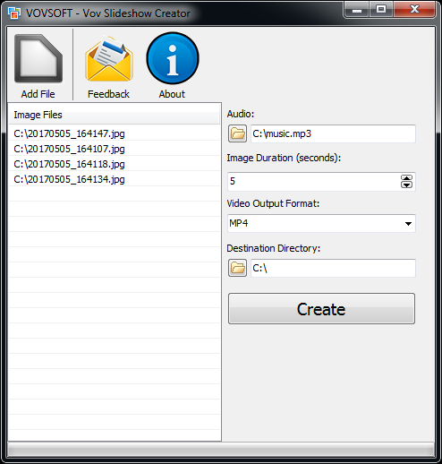
Task: Decrease image duration with down arrow
Action: pos(406,185)
